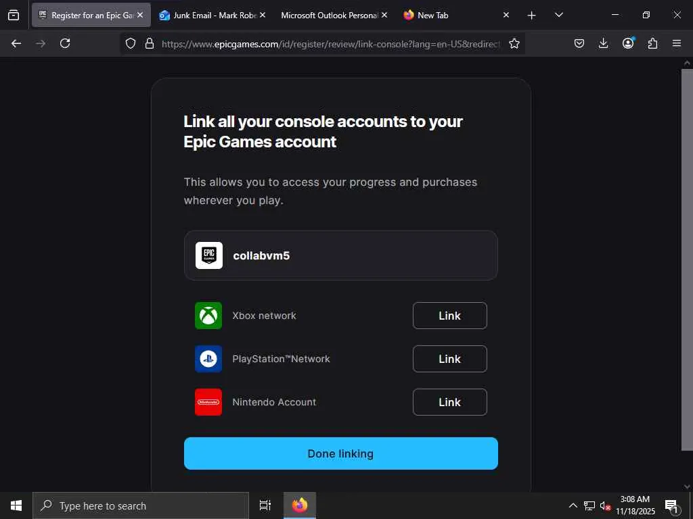This screenshot has width=693, height=519.
Task: Open the tracking protection shield icon
Action: click(131, 43)
